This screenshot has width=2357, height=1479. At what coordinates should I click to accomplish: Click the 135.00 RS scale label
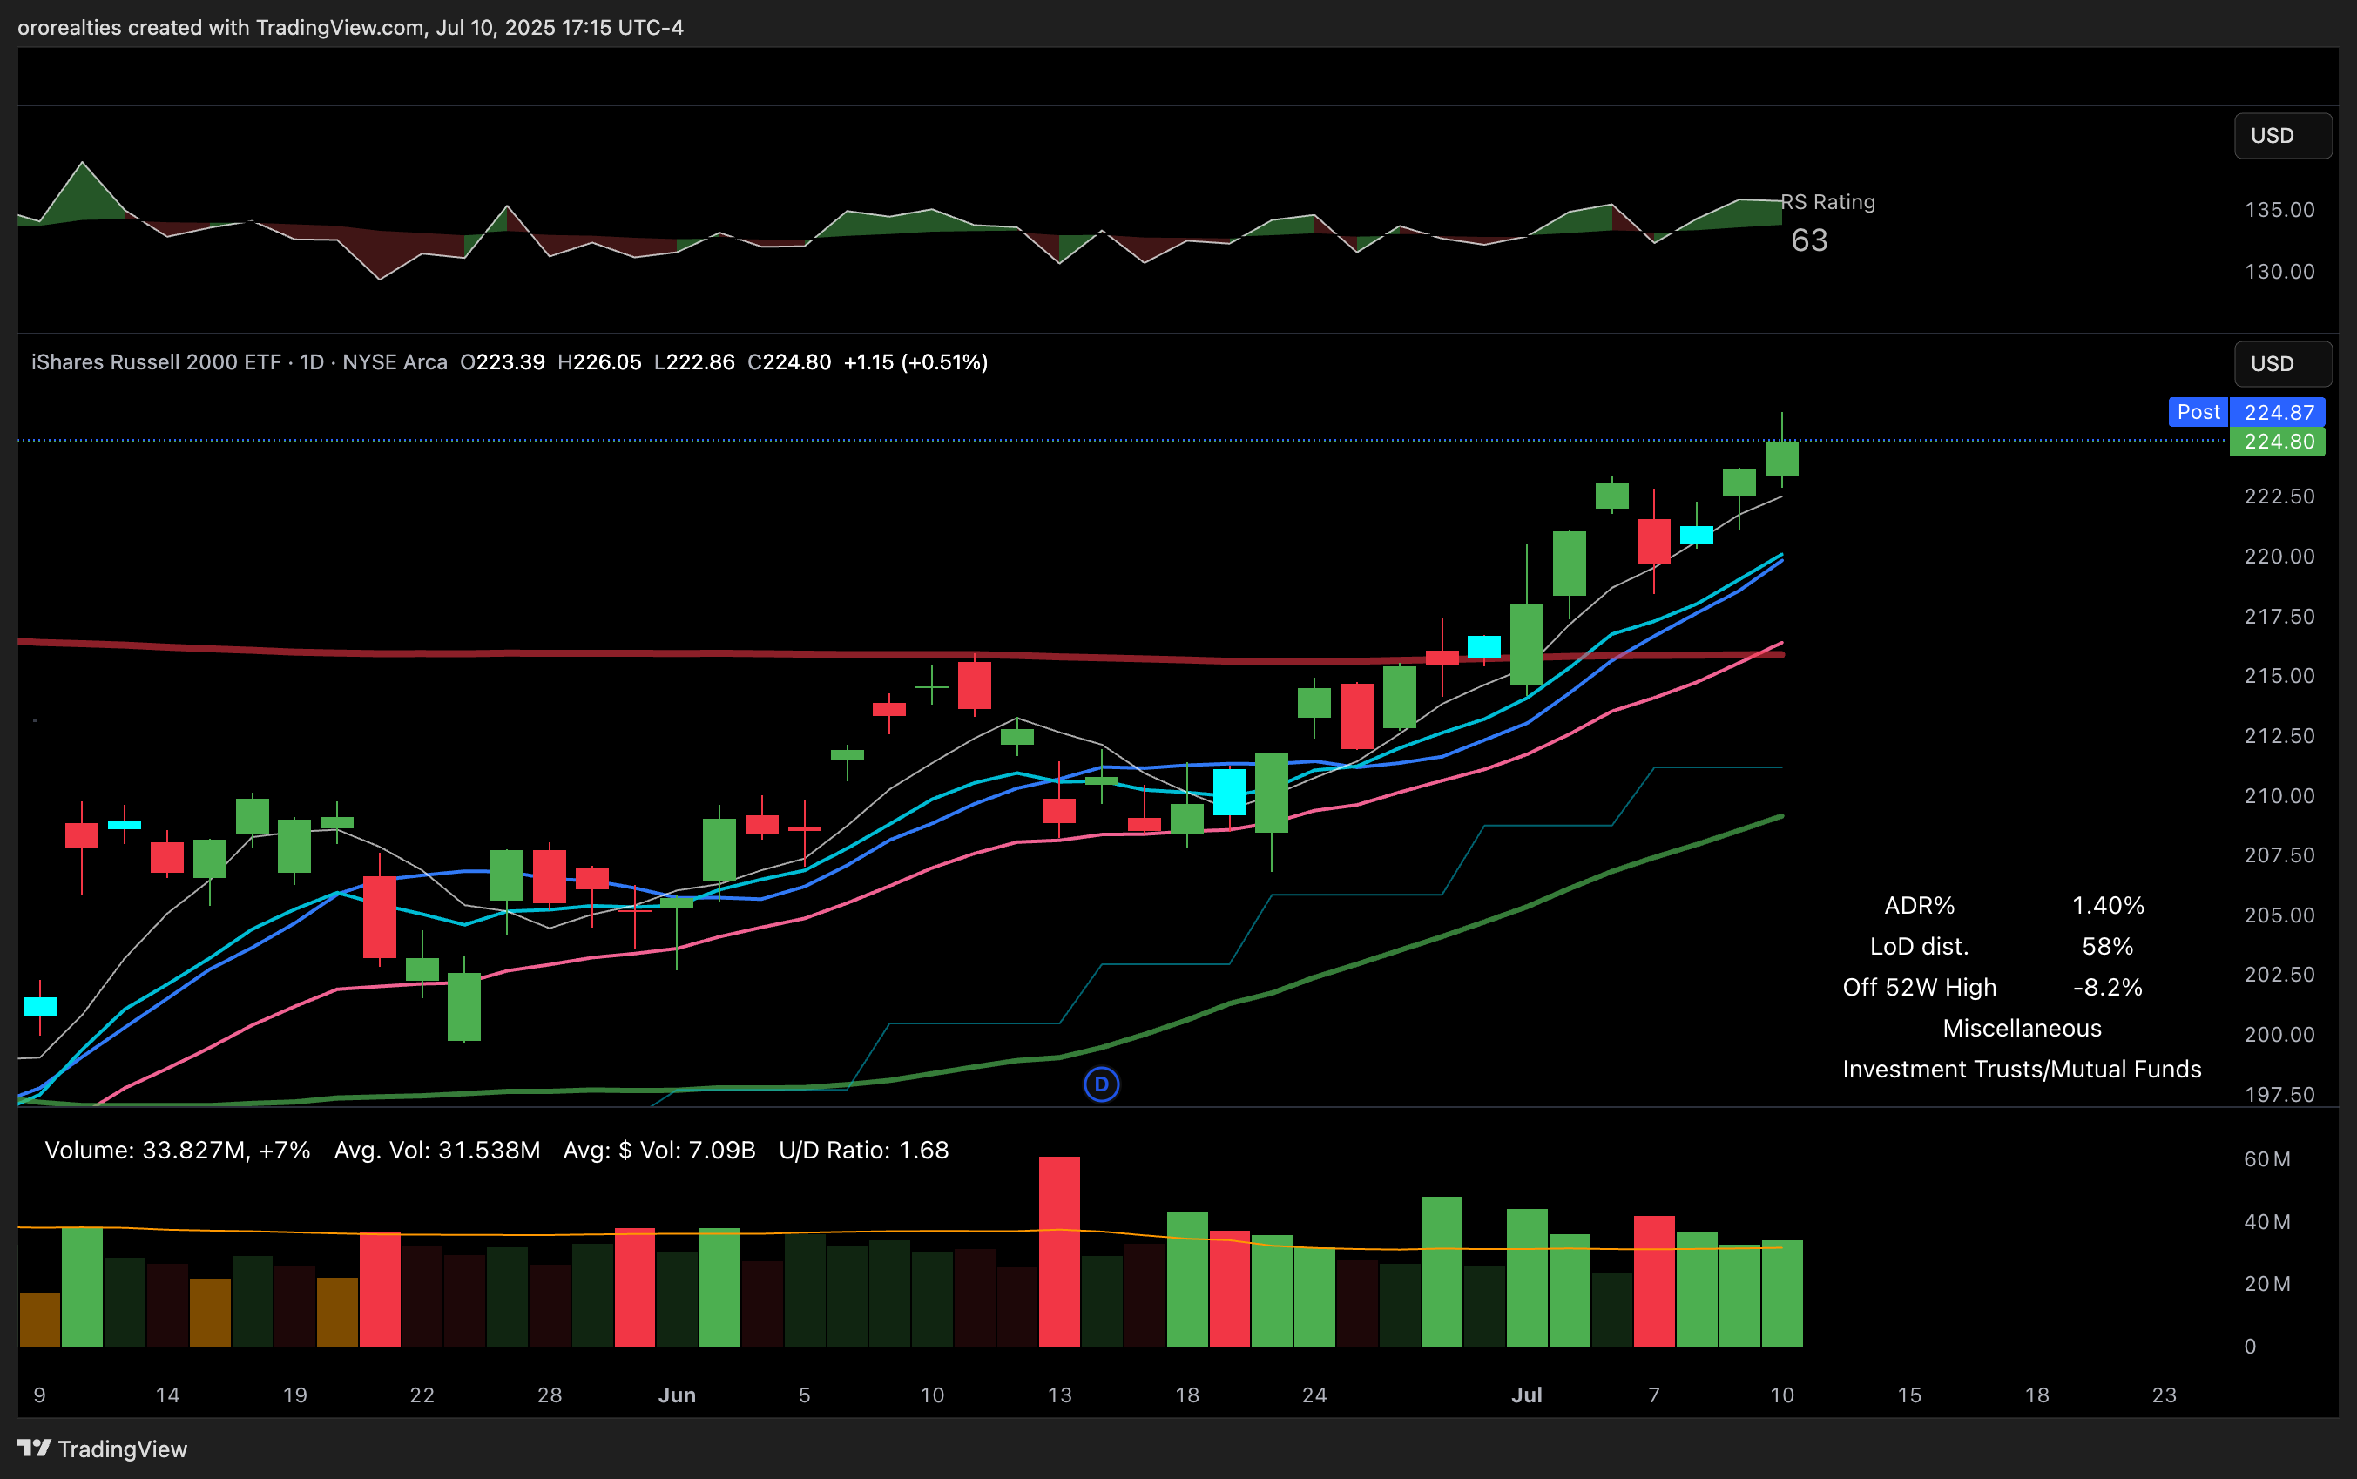[x=2279, y=210]
